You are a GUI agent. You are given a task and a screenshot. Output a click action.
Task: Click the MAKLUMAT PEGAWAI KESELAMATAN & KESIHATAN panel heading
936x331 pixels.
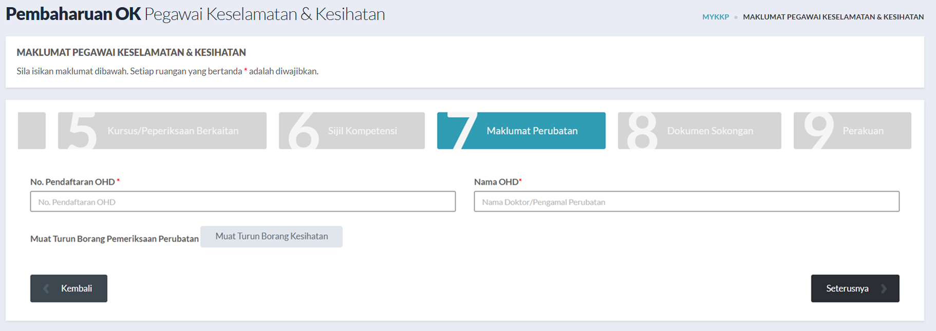click(132, 52)
